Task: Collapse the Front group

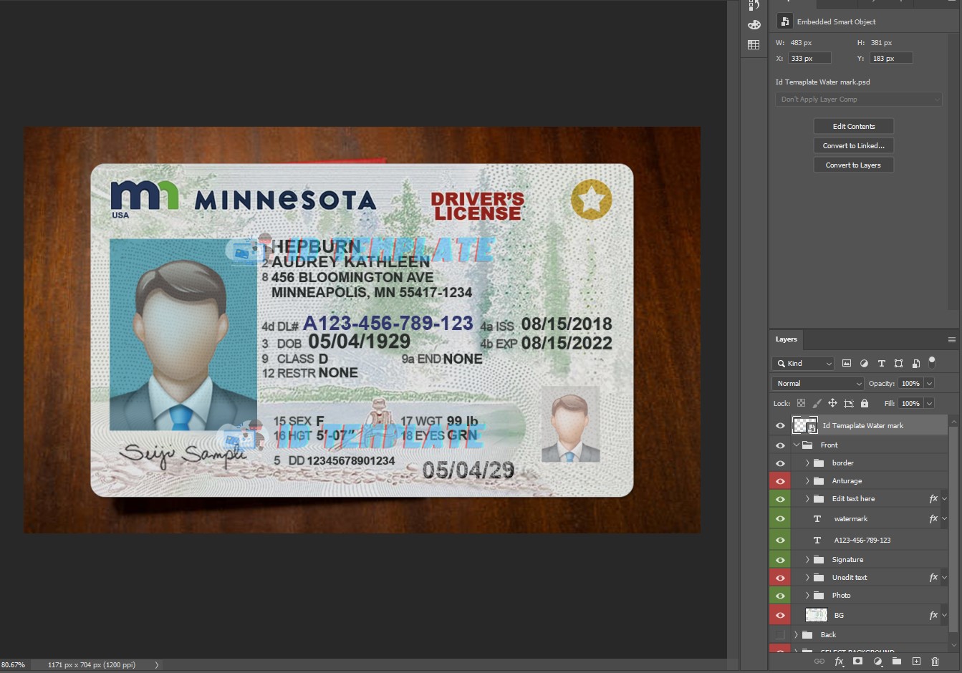Action: tap(797, 445)
